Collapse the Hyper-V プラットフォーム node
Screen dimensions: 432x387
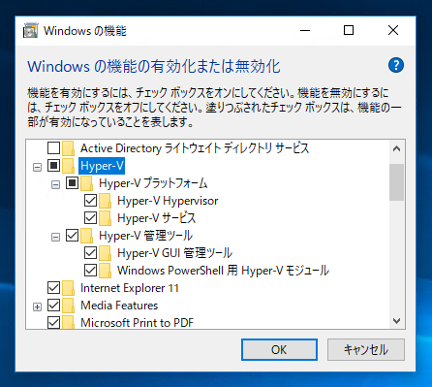point(56,185)
